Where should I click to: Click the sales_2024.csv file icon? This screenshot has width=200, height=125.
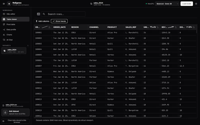pos(3,105)
